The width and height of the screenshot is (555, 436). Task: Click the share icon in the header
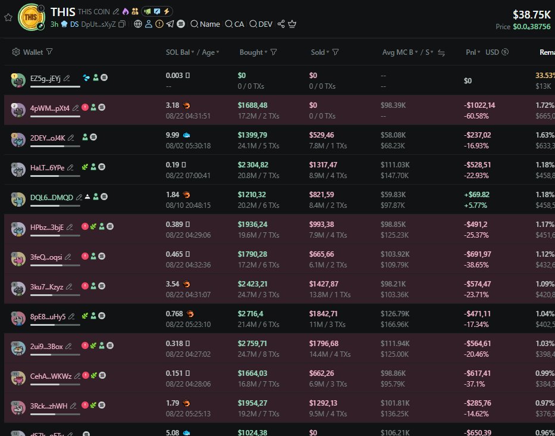click(281, 24)
